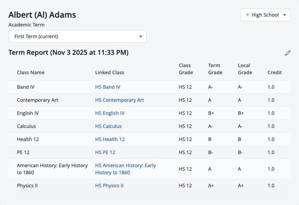The width and height of the screenshot is (299, 205).
Task: Open the High School dropdown
Action: click(x=265, y=15)
